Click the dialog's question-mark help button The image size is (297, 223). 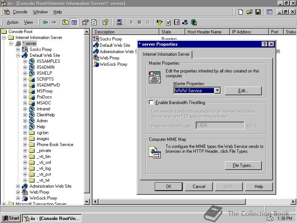pos(264,44)
